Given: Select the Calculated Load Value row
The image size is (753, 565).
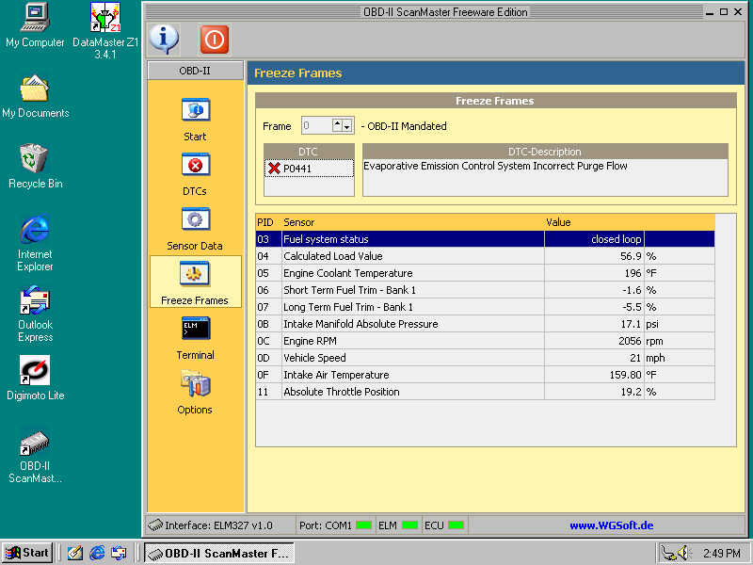Looking at the screenshot, I should click(485, 256).
